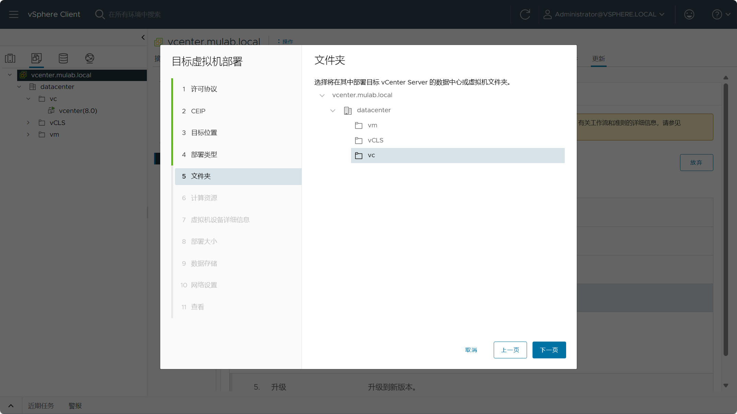Viewport: 737px width, 414px height.
Task: Select the vm folder row in dialog
Action: point(458,125)
